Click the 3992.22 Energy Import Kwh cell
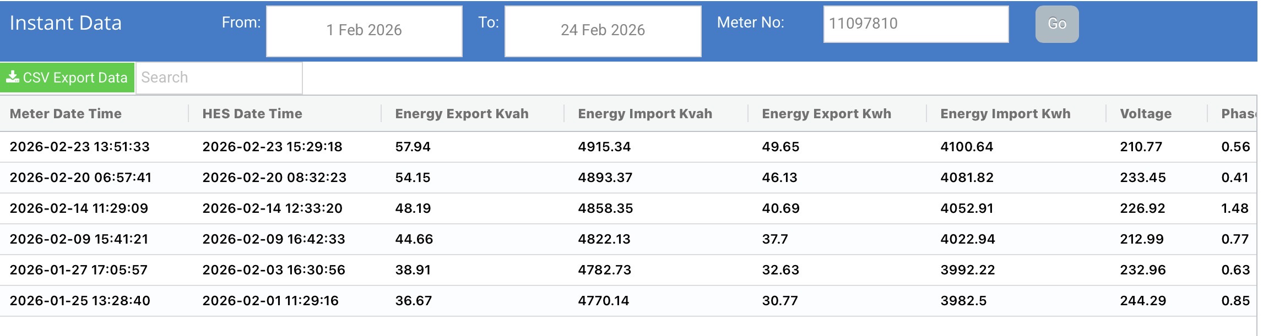Screen dimensions: 1274x336 (968, 270)
